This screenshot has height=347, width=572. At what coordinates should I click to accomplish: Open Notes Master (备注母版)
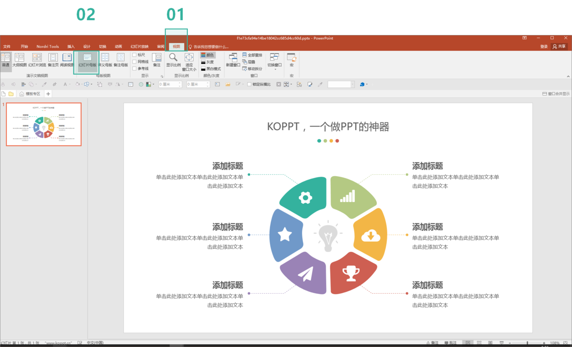(x=120, y=60)
